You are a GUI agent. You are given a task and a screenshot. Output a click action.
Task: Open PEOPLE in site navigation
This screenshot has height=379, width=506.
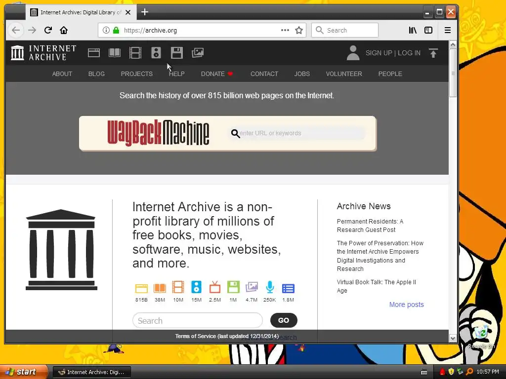[390, 74]
